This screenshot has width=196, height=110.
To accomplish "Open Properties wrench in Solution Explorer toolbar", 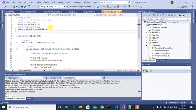I will coord(180,16).
